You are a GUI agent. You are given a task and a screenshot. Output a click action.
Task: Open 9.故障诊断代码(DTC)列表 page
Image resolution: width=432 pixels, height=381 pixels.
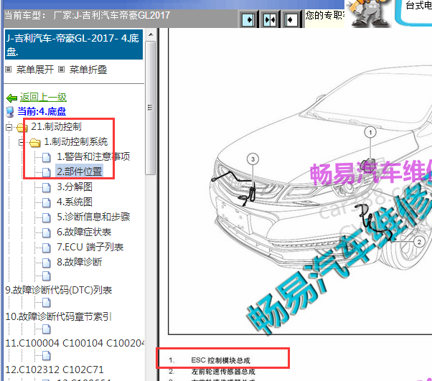point(59,290)
